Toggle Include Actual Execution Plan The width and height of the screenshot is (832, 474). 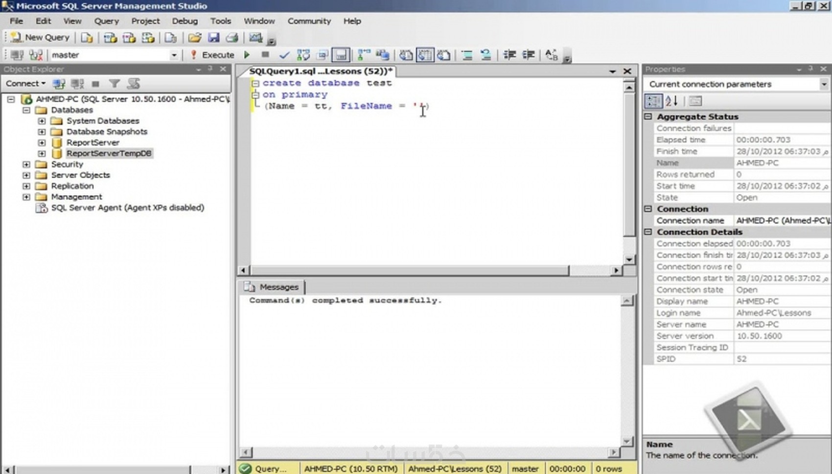364,55
